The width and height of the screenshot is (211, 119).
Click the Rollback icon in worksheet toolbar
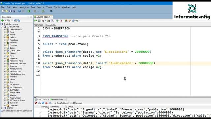[x=61, y=20]
